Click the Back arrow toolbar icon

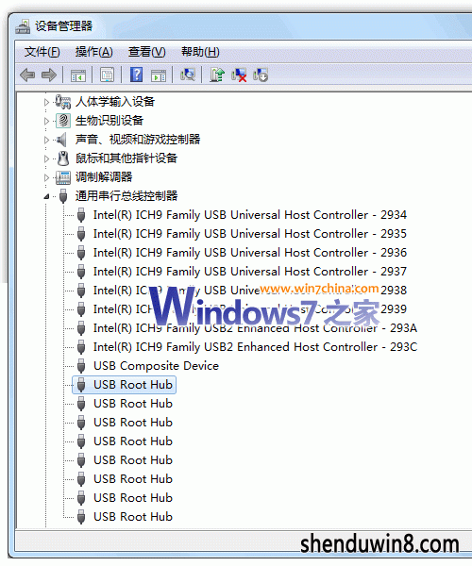[x=27, y=75]
